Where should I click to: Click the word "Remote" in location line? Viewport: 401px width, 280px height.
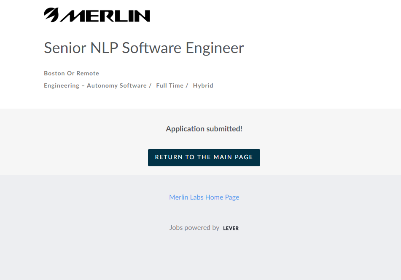(88, 73)
